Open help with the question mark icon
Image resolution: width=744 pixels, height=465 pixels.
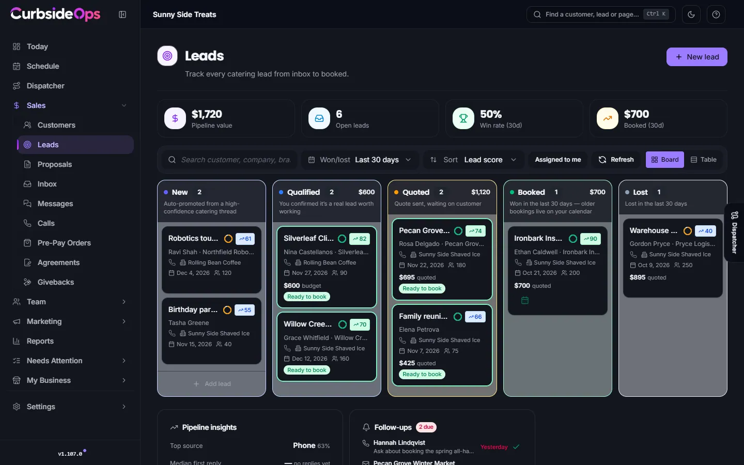click(x=716, y=14)
